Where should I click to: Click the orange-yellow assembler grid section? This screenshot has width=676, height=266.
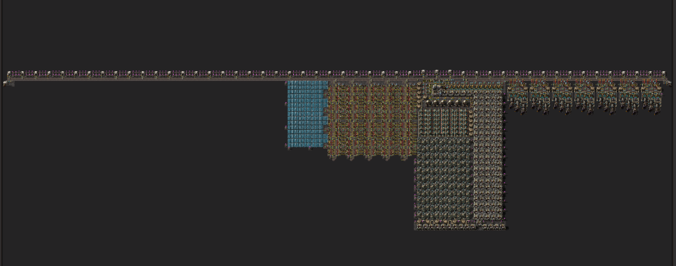coord(372,119)
